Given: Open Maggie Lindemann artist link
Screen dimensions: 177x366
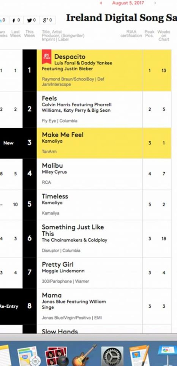Looking at the screenshot, I should point(63,271).
